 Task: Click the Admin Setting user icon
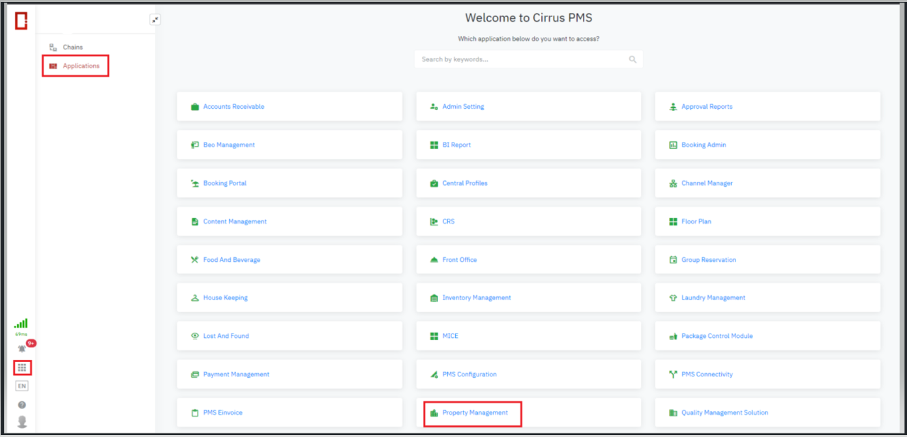click(434, 107)
